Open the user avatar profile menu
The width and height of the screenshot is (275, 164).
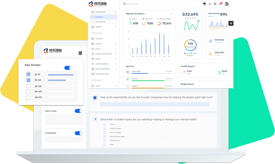coord(226,4)
